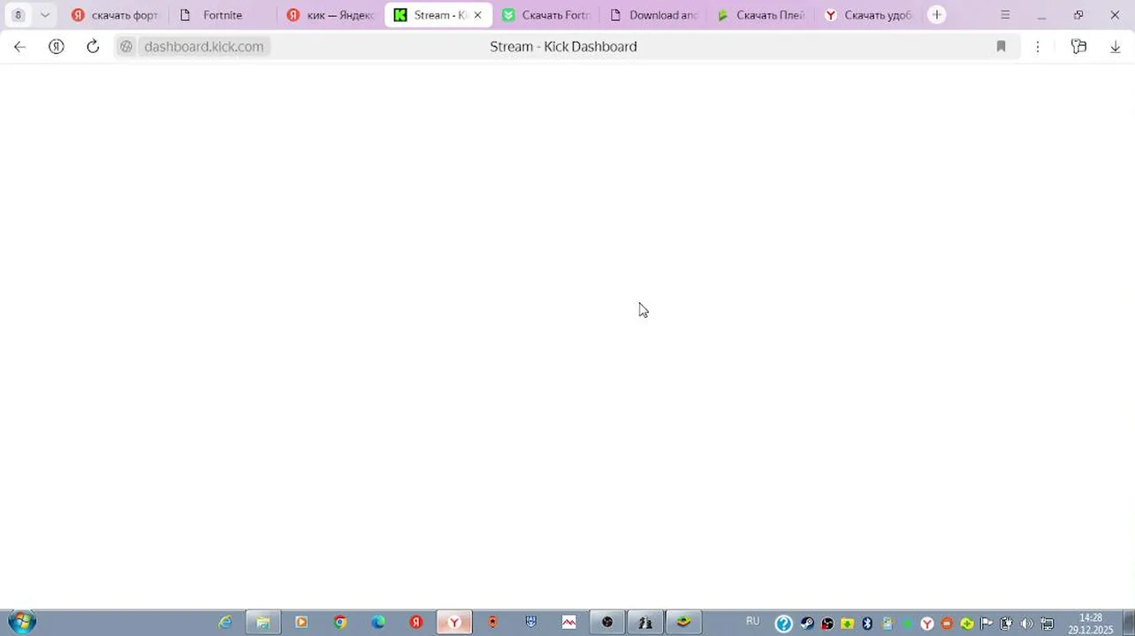Open the black circle app in taskbar
1135x636 pixels.
(x=607, y=623)
